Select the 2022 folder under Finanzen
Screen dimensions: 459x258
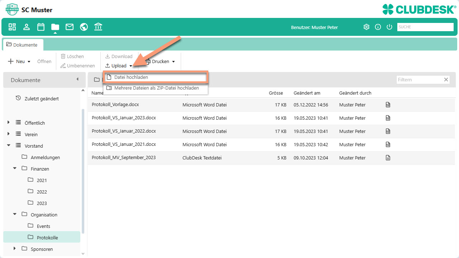point(42,192)
